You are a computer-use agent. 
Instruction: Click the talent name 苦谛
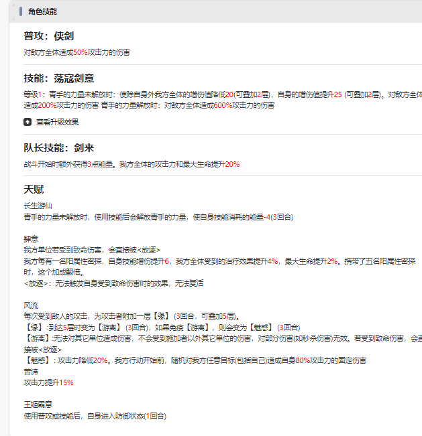coord(31,372)
